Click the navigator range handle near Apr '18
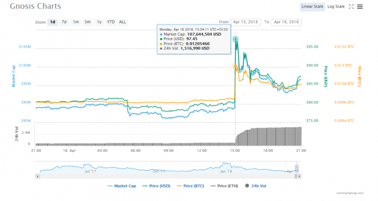The width and height of the screenshot is (378, 201). (297, 167)
